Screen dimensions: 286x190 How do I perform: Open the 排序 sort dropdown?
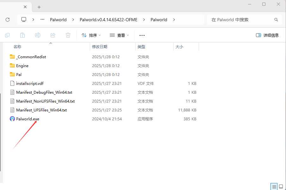coord(91,35)
